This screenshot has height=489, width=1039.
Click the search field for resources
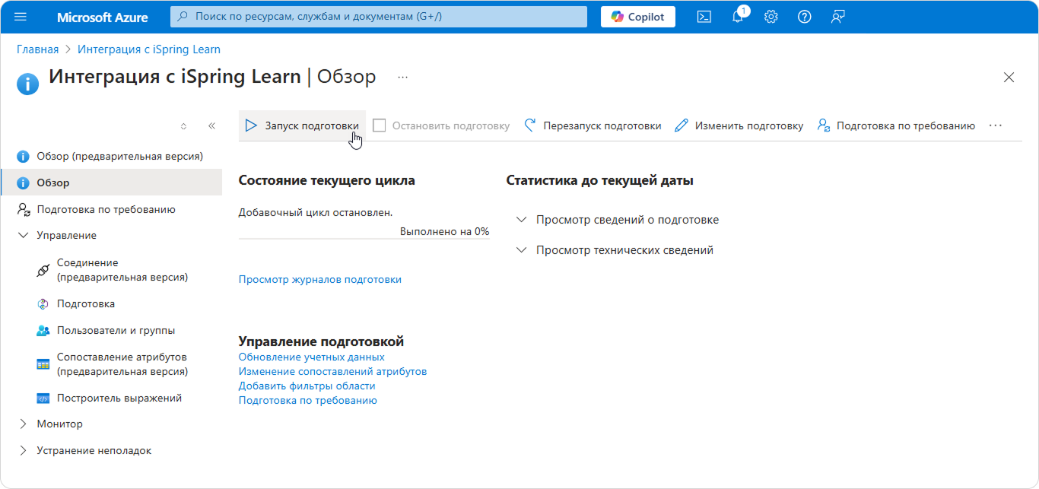pos(379,17)
